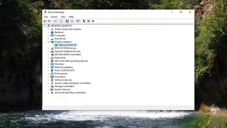Click the DESKTOP-A2MTP7O computer node icon

[x=48, y=26]
